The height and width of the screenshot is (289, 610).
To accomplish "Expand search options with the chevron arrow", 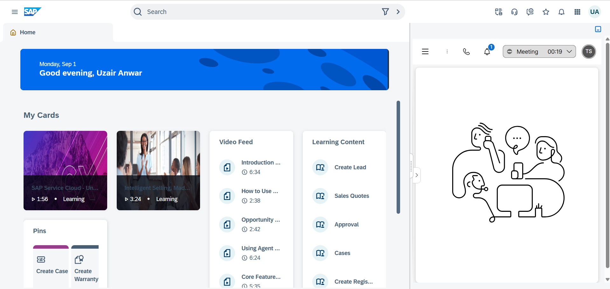I will click(x=398, y=12).
